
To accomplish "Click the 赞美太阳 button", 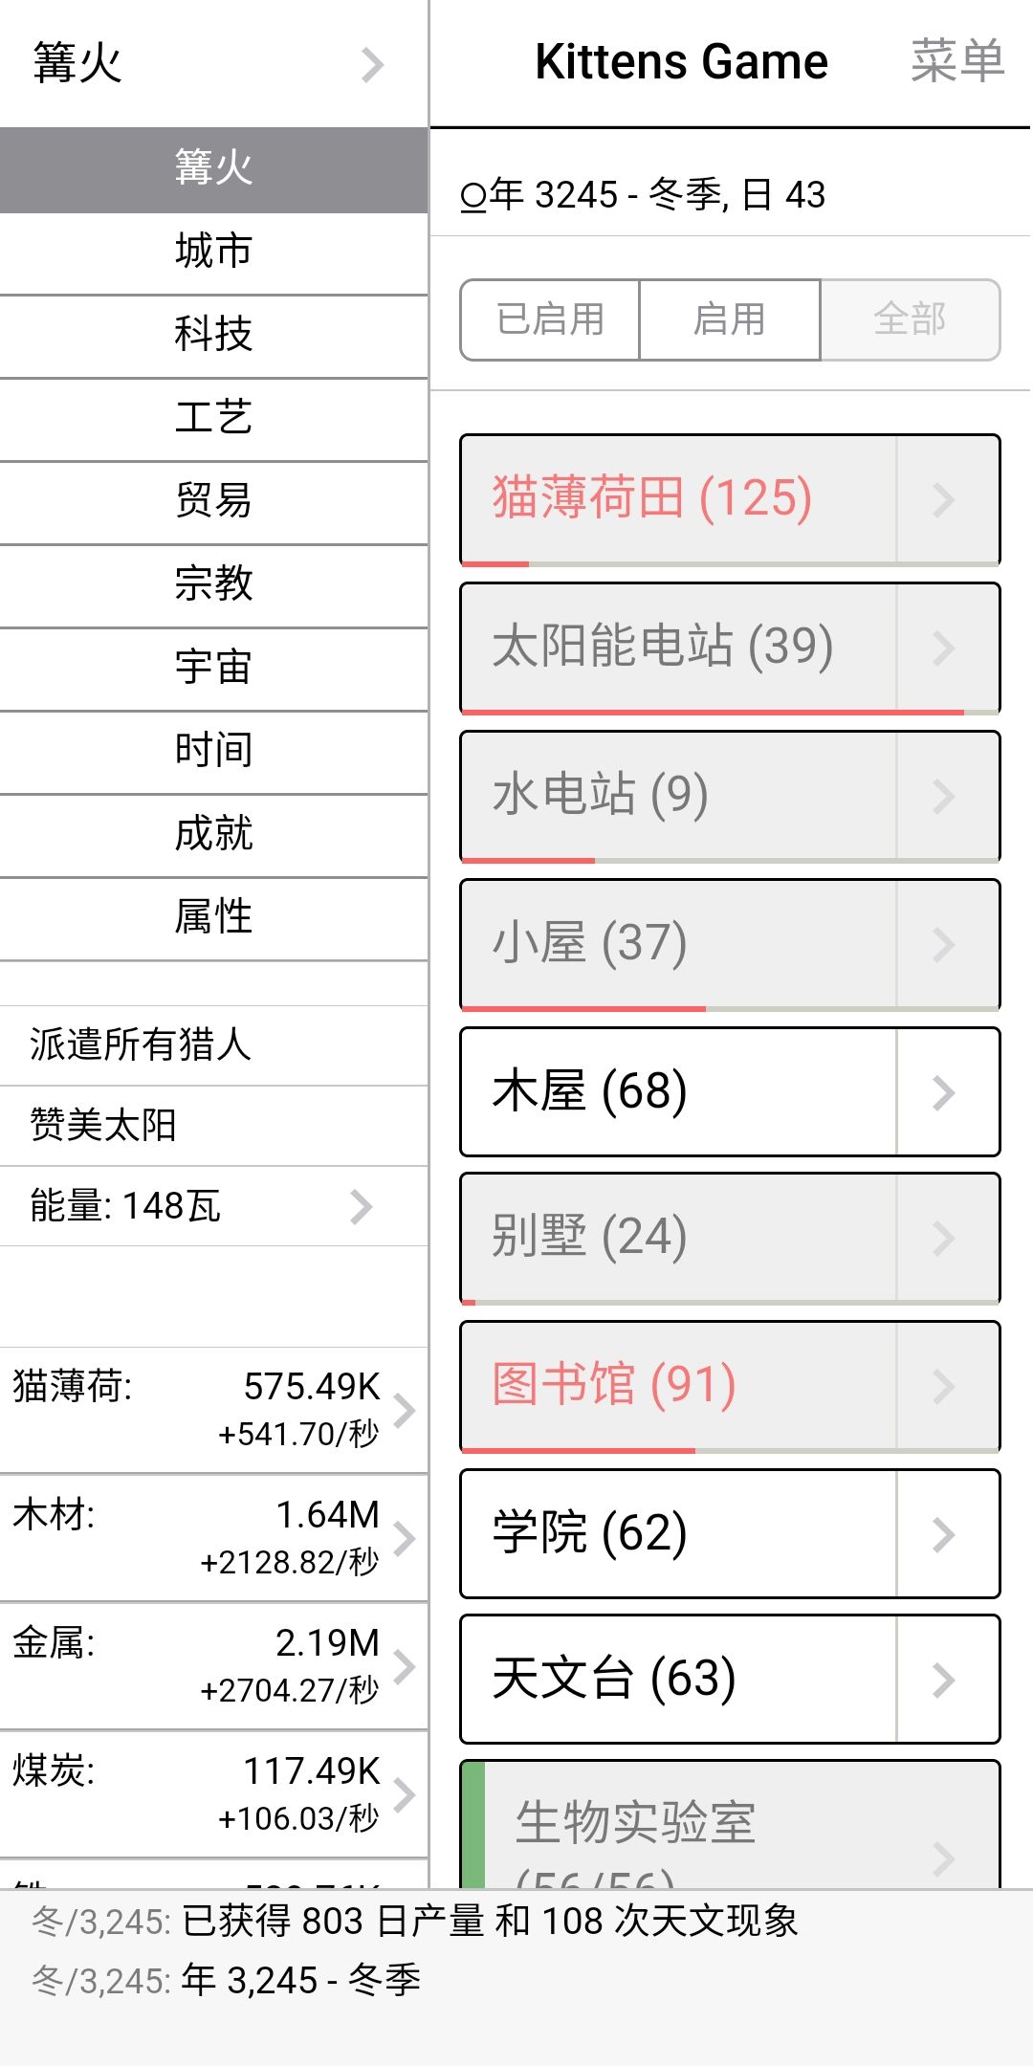I will (103, 1125).
